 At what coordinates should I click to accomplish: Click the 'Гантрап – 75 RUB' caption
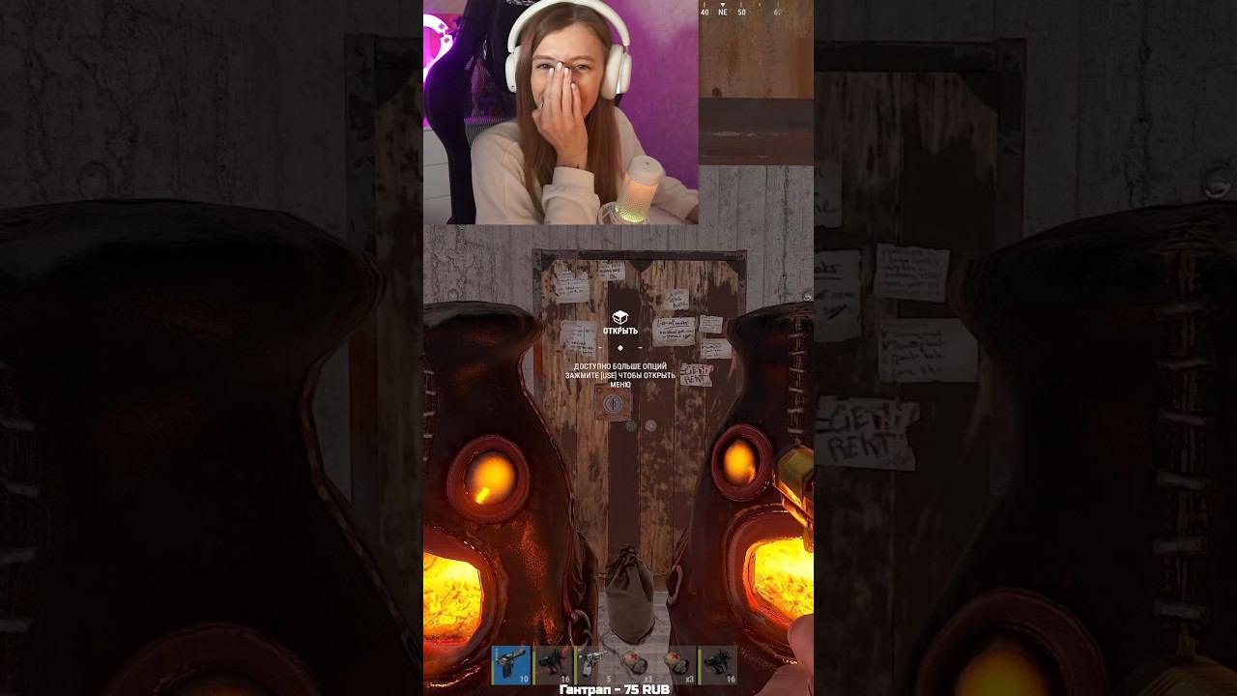[x=615, y=690]
